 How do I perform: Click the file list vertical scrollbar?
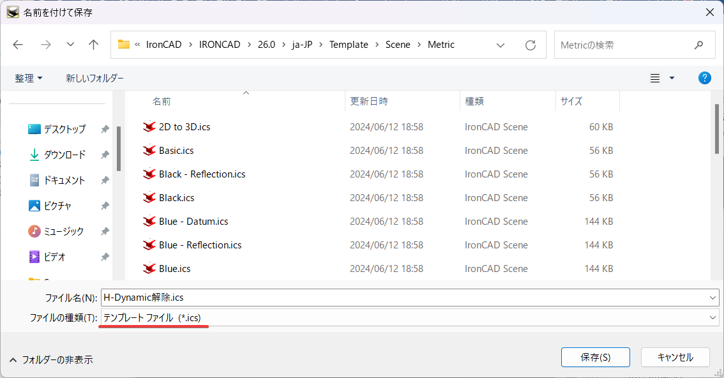[x=716, y=129]
